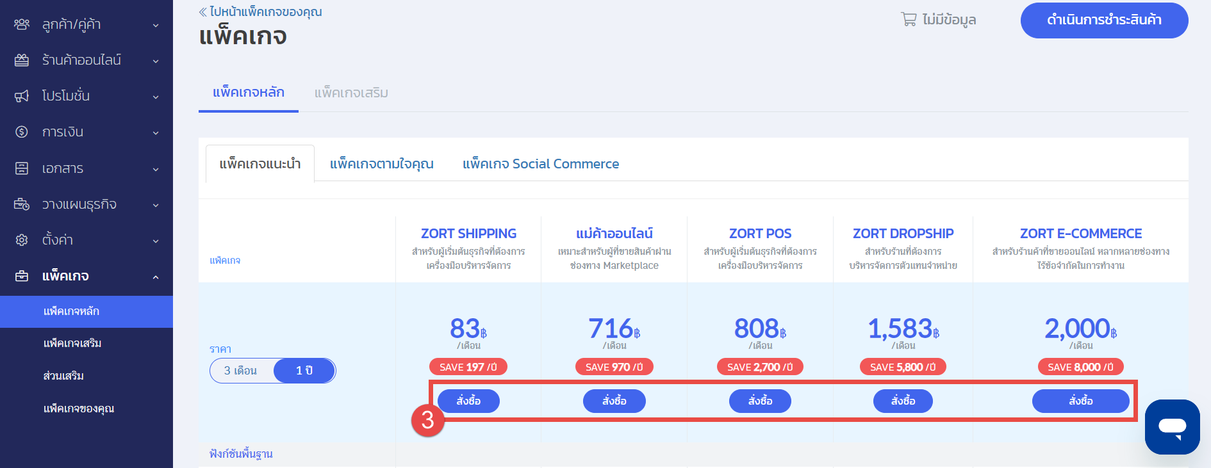
Task: Click the documents icon in sidebar
Action: click(22, 168)
